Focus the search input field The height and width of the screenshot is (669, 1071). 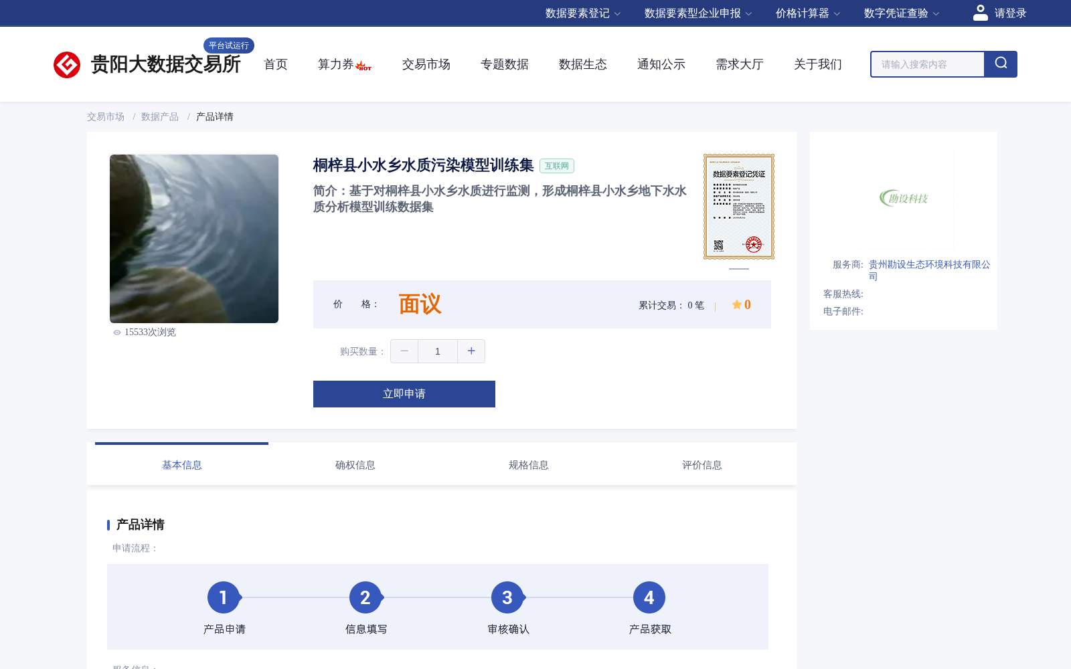[928, 64]
